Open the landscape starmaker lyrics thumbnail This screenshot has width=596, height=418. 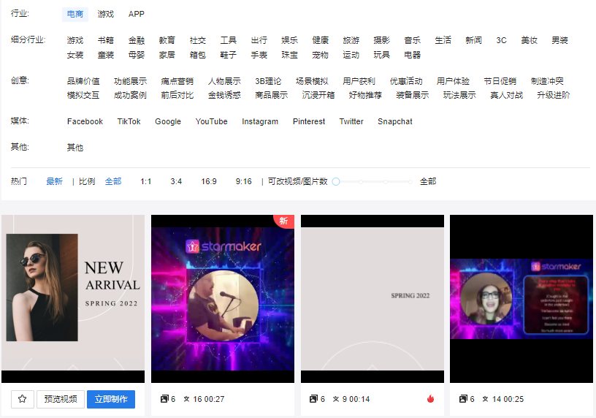pos(521,299)
